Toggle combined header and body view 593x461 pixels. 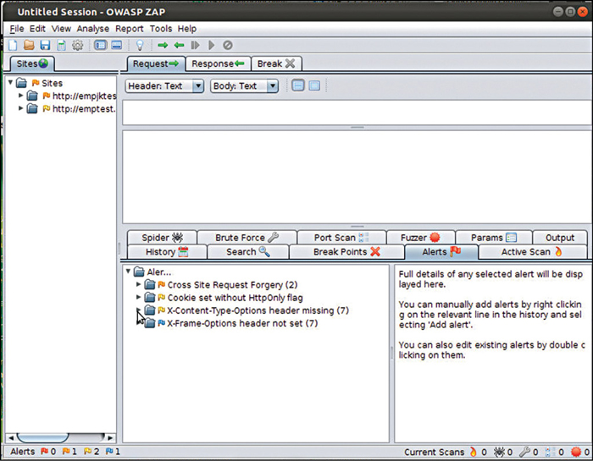click(314, 85)
